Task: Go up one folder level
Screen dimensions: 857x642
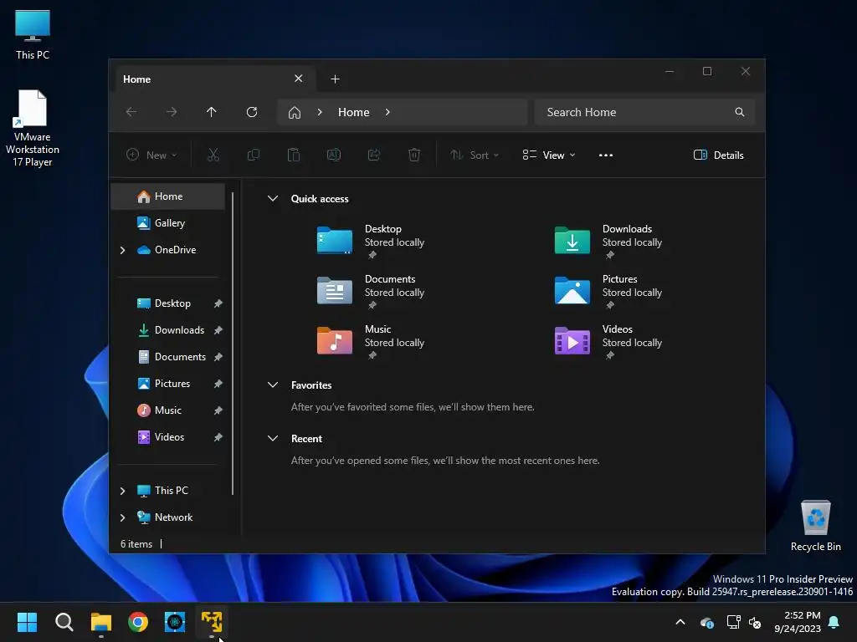Action: pos(212,112)
